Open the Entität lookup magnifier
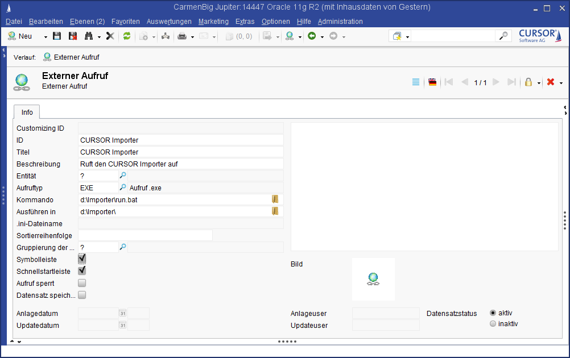570x358 pixels. pos(122,176)
